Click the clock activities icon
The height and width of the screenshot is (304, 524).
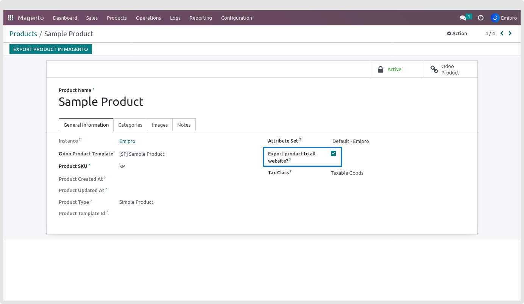[480, 18]
